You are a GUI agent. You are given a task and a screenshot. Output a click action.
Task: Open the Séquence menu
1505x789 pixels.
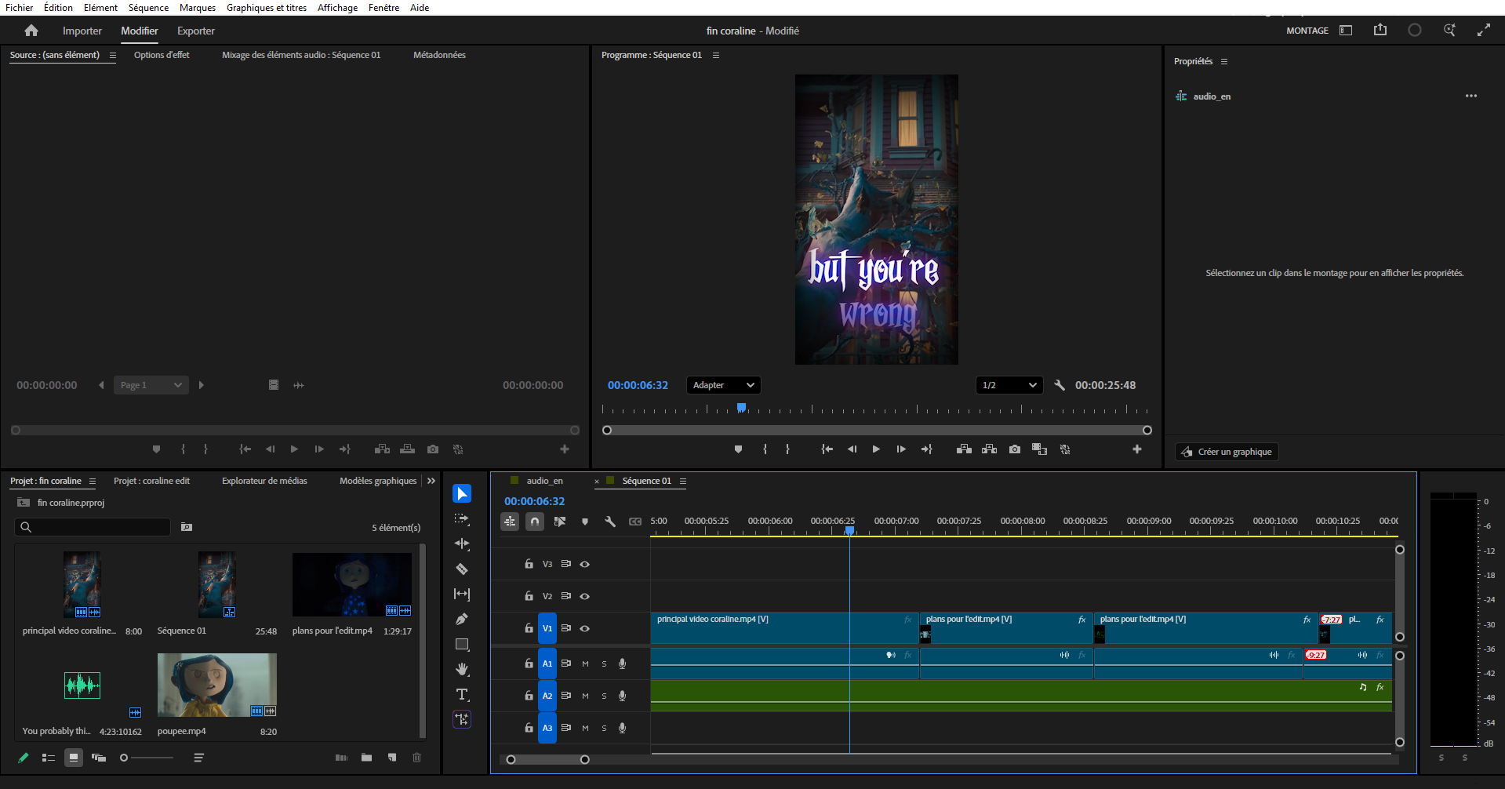tap(148, 8)
